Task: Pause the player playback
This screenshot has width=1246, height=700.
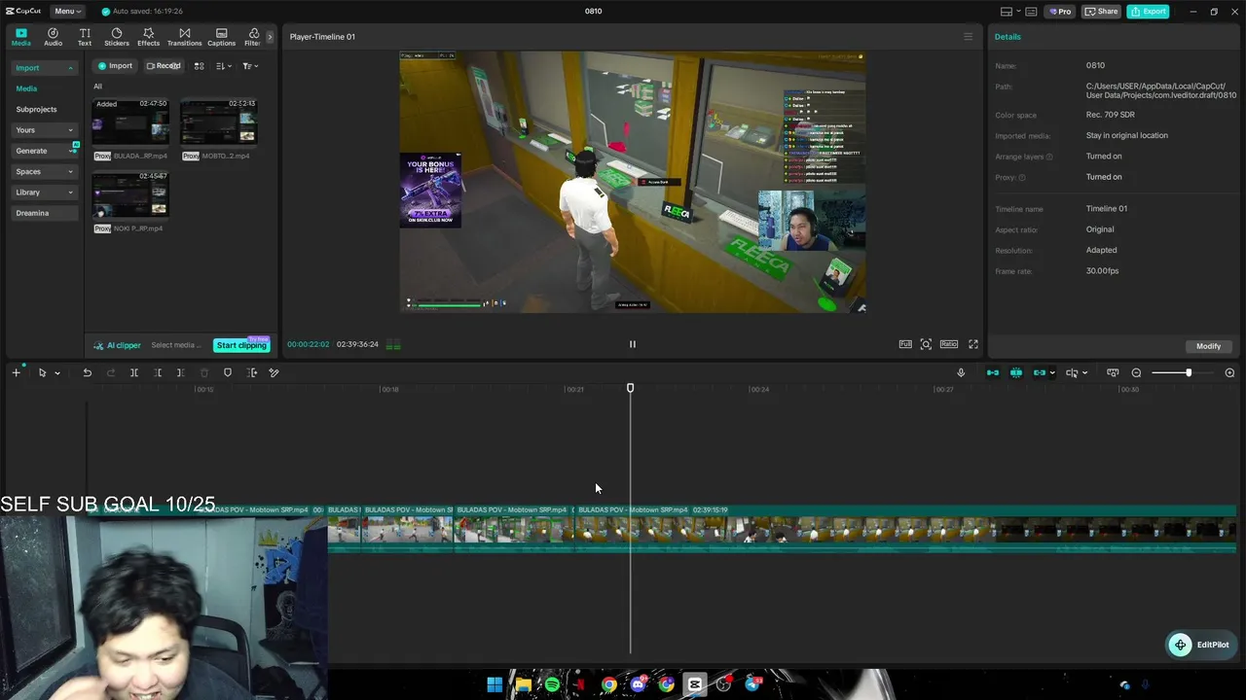Action: [632, 344]
